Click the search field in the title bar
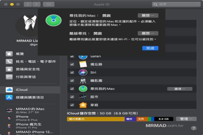203x135 pixels. click(176, 4)
